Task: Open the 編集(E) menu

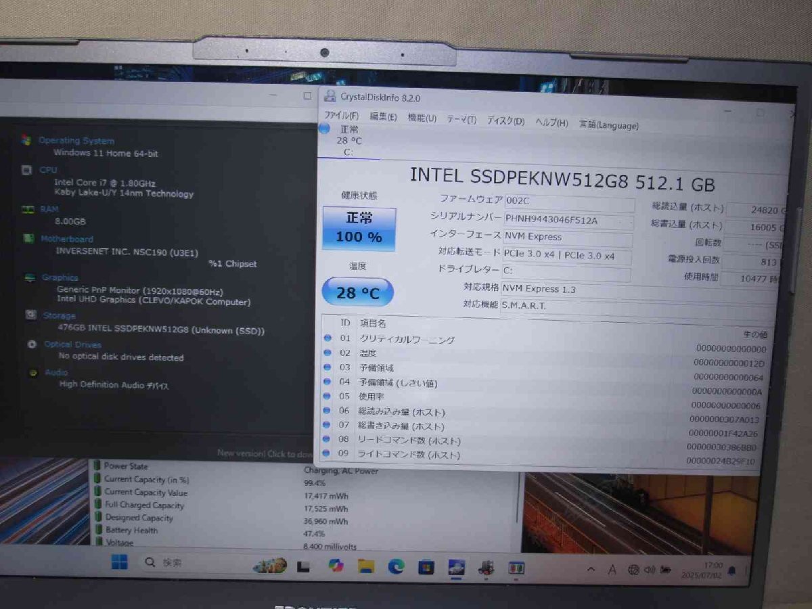Action: point(383,116)
